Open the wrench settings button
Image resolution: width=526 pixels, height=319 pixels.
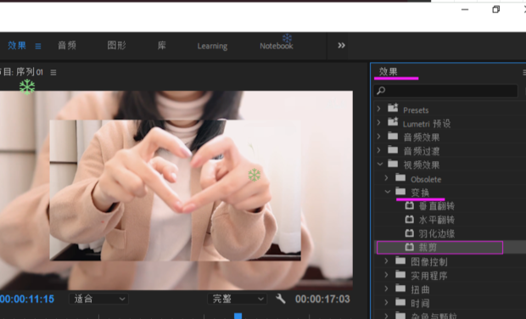281,299
